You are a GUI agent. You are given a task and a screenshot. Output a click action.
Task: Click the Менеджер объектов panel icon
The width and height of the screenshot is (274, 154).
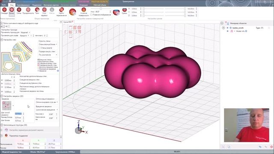pos(227,23)
